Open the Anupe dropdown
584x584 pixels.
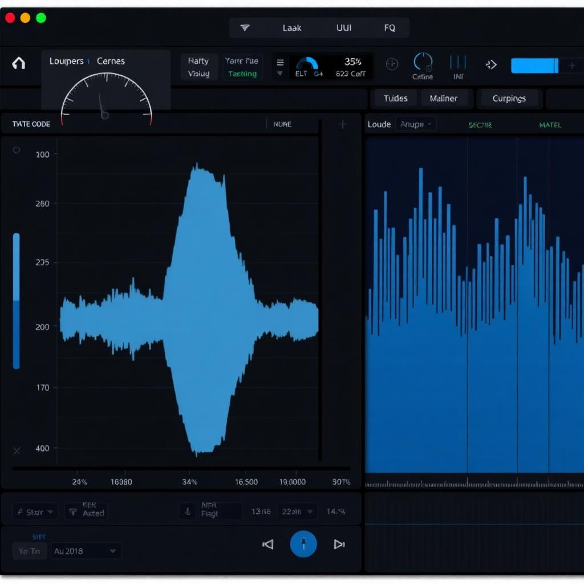[416, 124]
